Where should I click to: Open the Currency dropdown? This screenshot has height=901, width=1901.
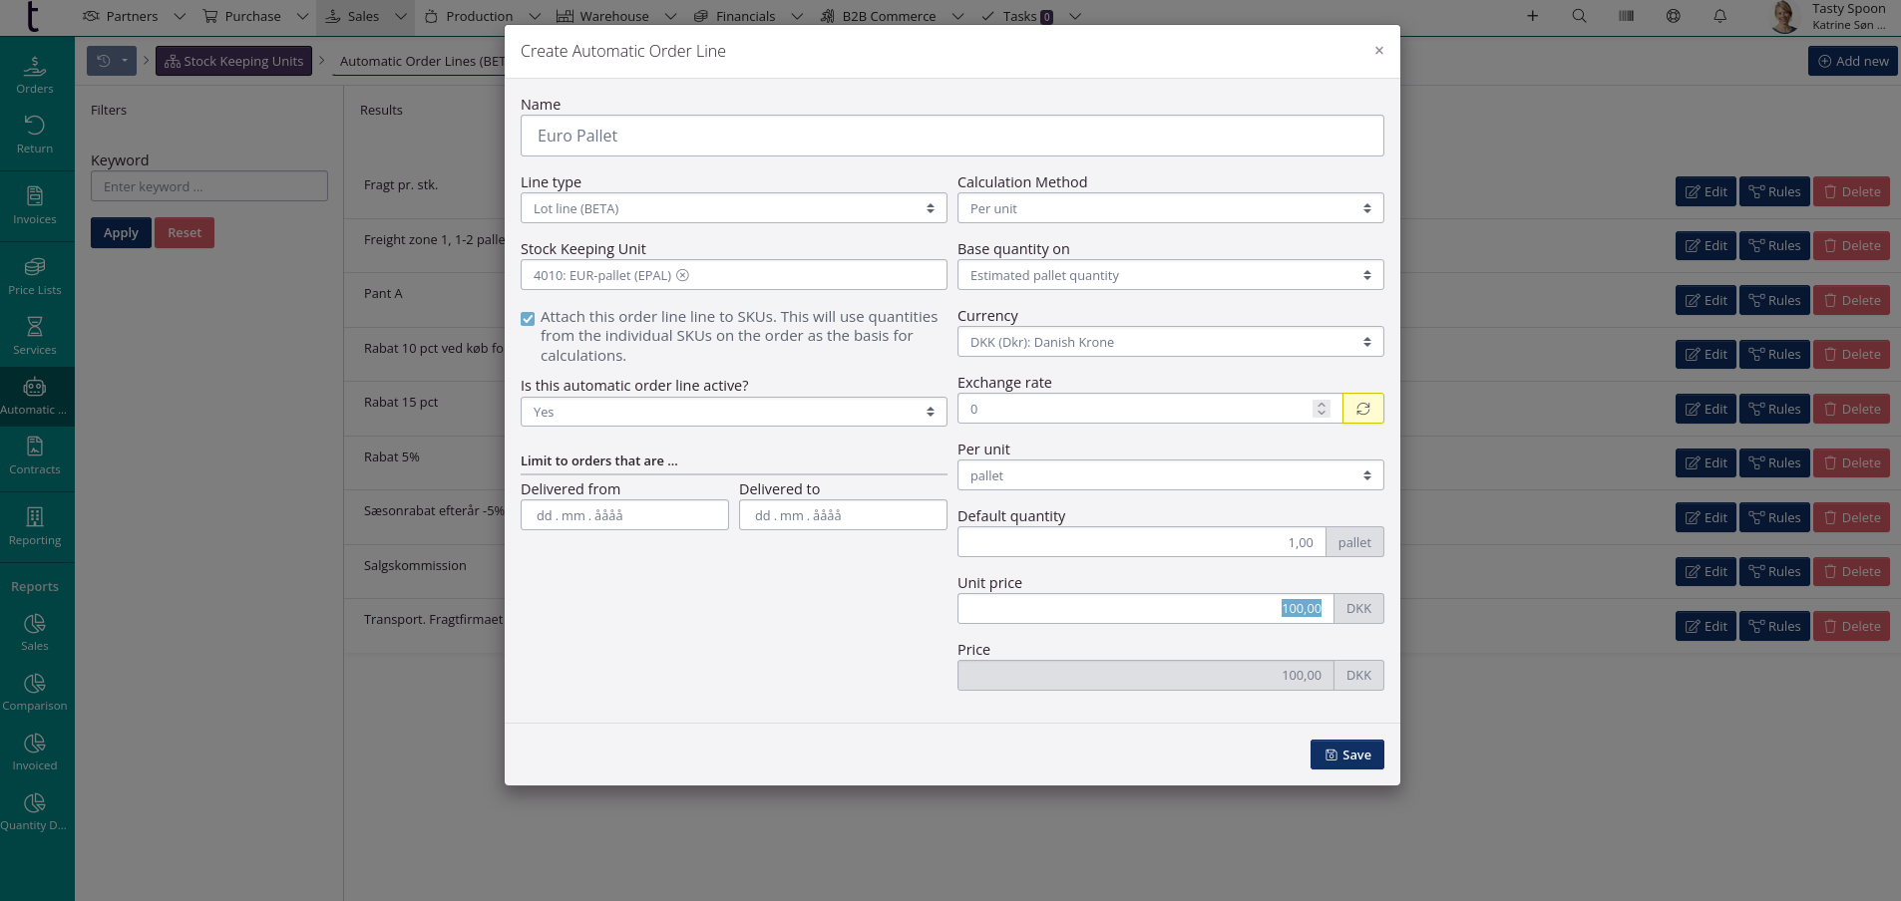pyautogui.click(x=1170, y=342)
